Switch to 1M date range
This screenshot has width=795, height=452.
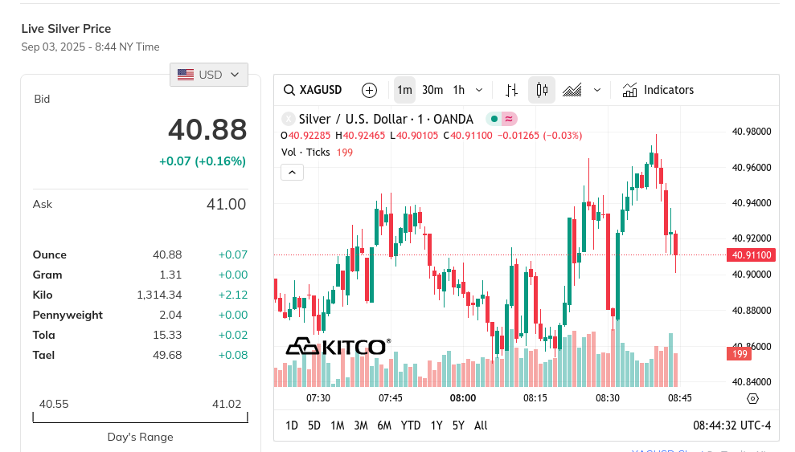[337, 426]
